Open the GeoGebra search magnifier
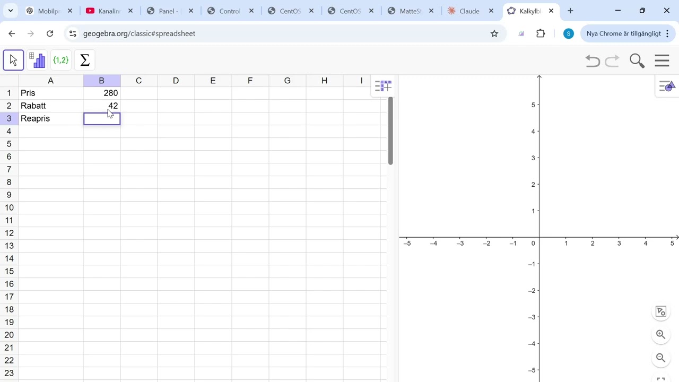 637,60
